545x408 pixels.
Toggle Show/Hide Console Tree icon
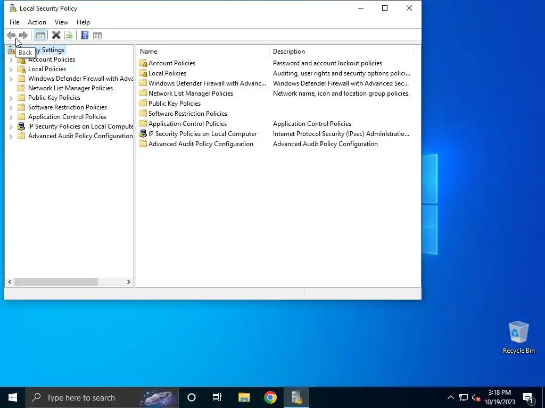pos(40,36)
